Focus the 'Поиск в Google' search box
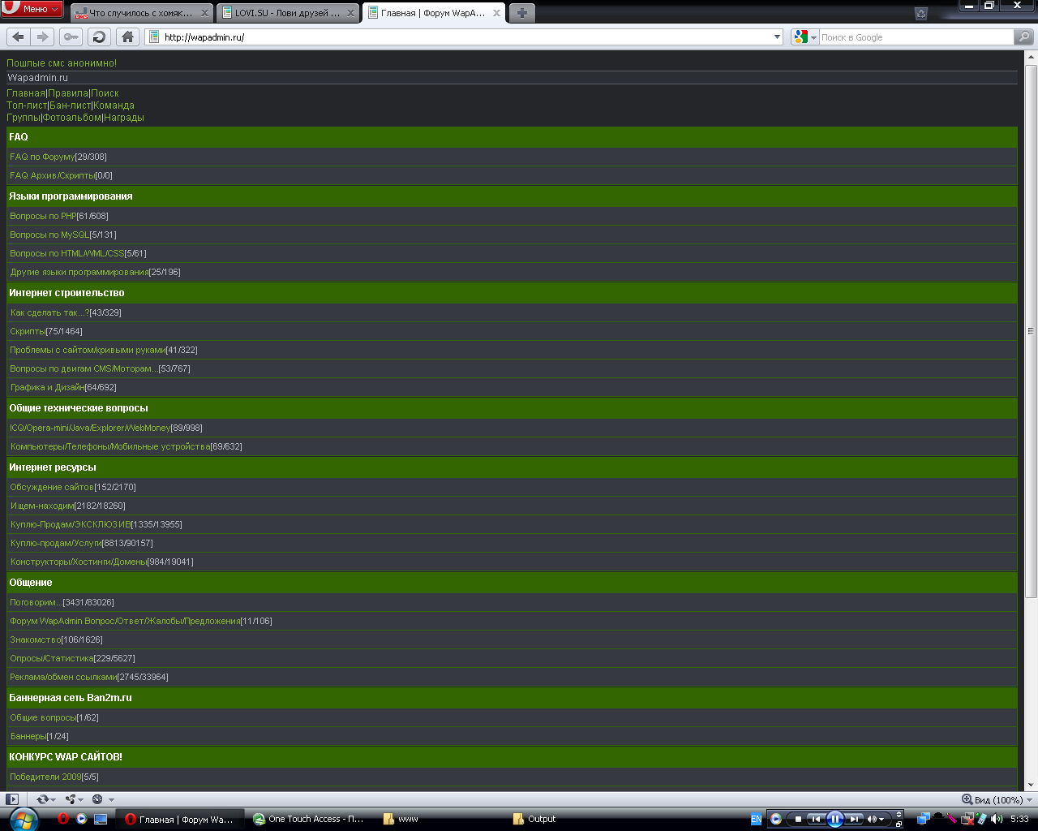The height and width of the screenshot is (831, 1038). pyautogui.click(x=916, y=37)
